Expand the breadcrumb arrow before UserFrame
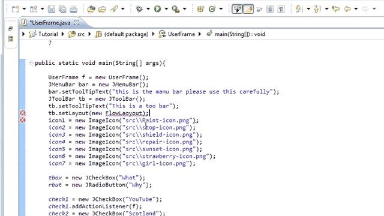 tap(154, 34)
